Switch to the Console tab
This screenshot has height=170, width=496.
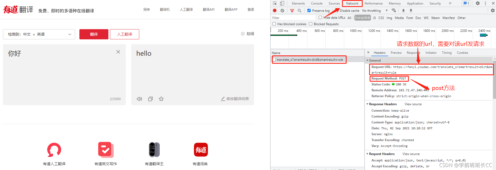(x=317, y=3)
